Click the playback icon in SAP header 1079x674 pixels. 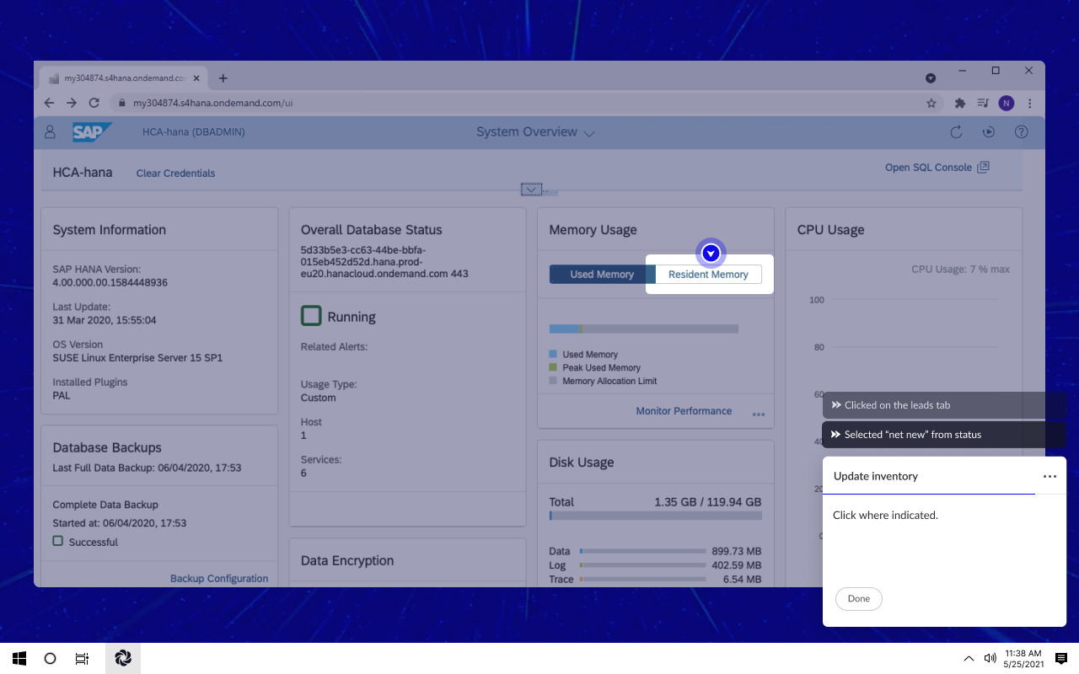(989, 132)
